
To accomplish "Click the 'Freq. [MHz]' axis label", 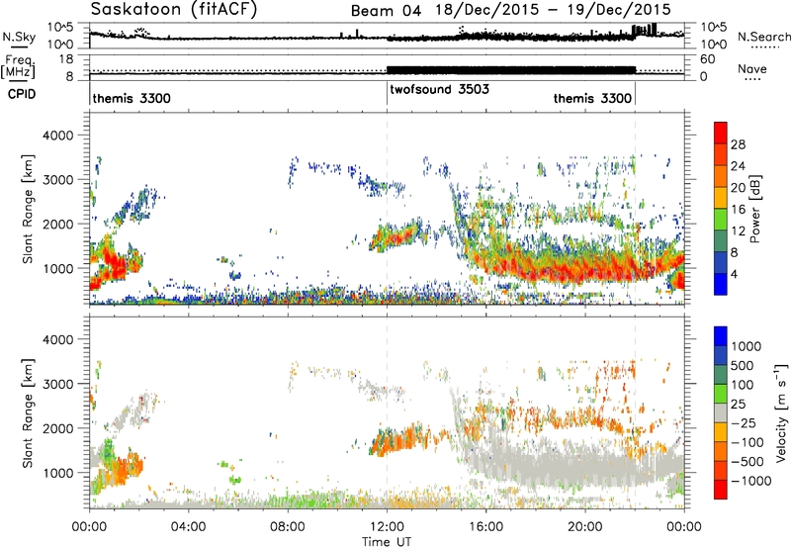I will coord(18,66).
